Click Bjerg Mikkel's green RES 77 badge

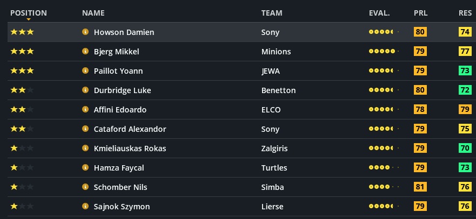pyautogui.click(x=464, y=52)
